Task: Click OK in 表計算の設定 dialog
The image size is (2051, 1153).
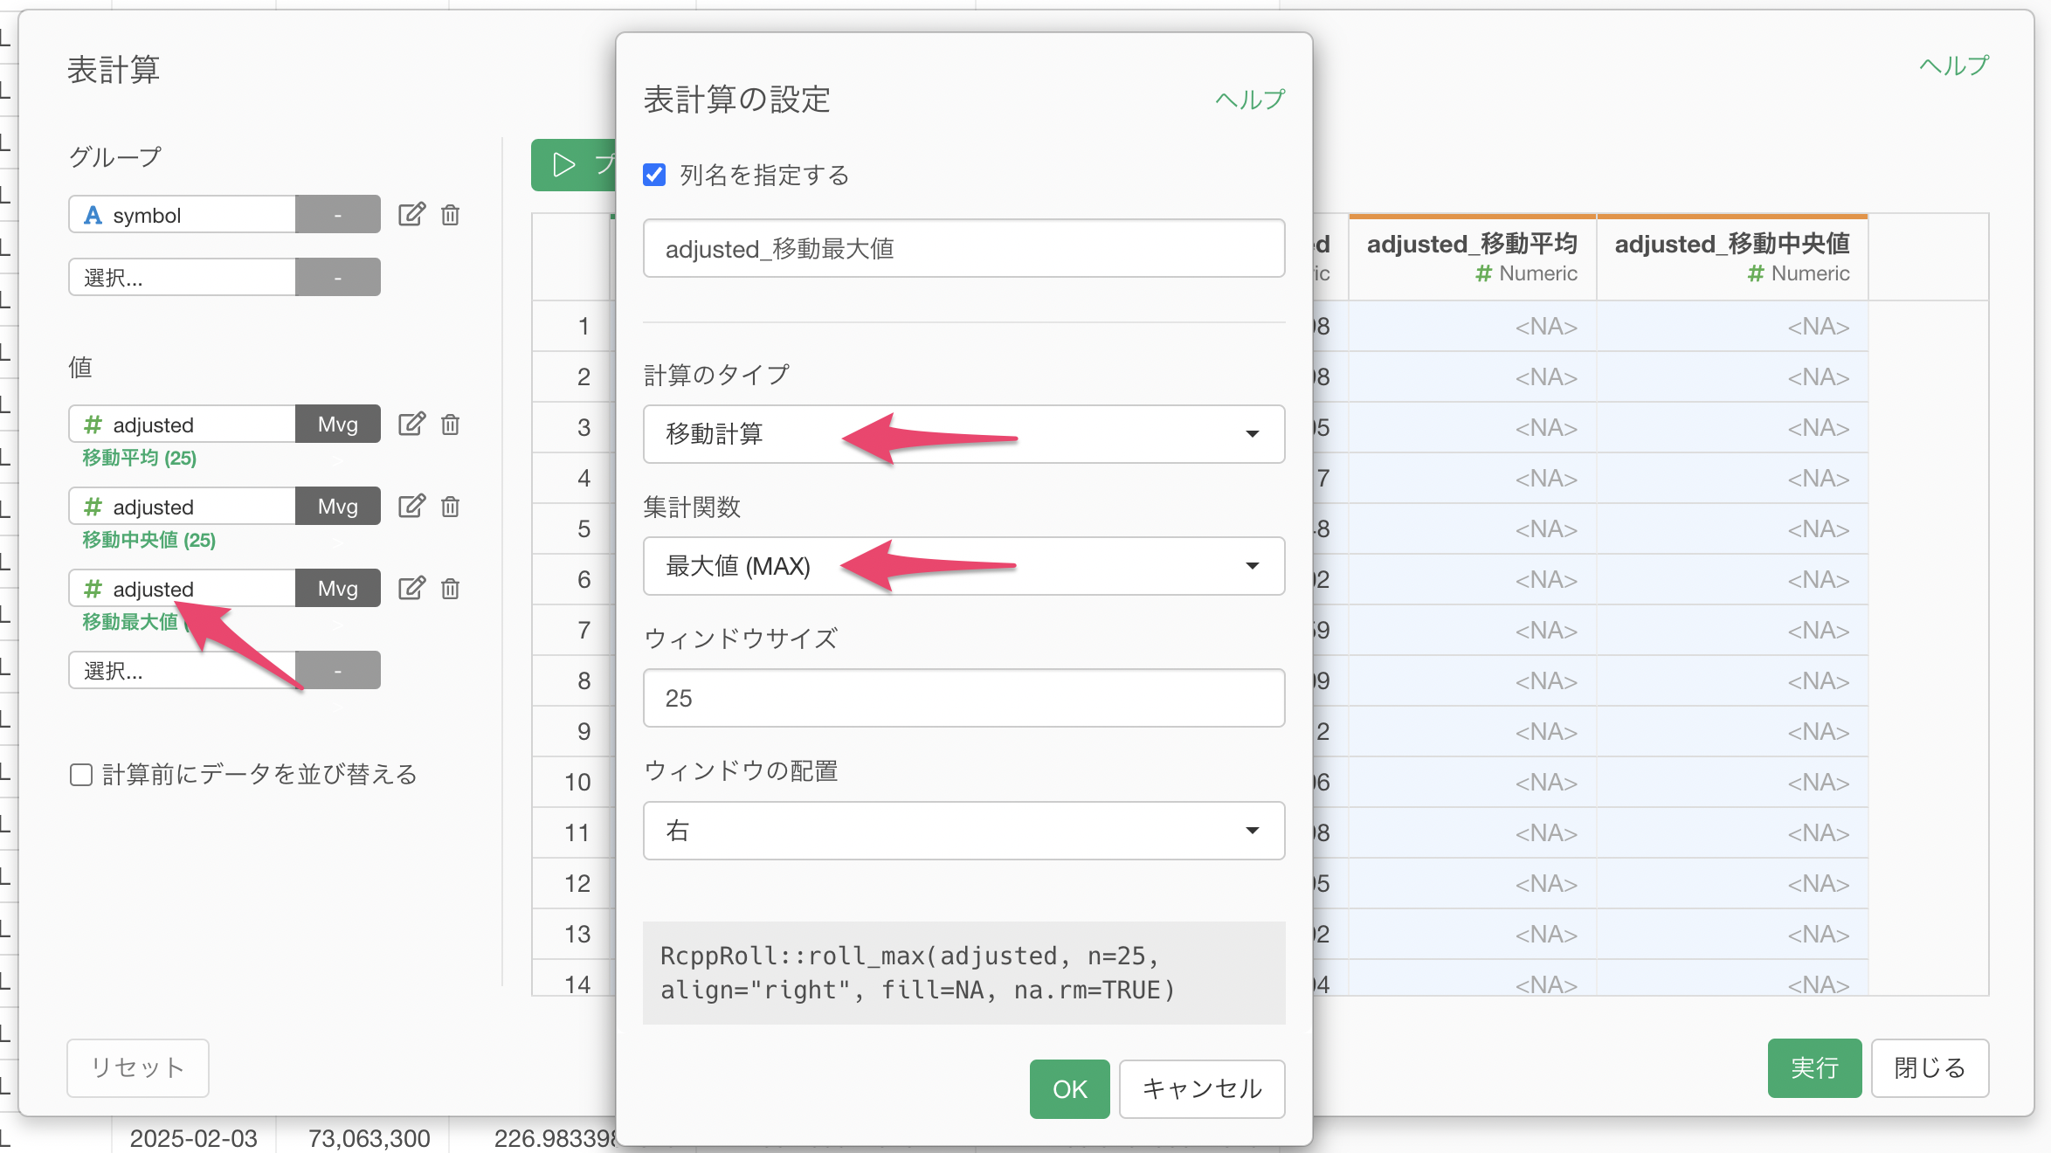Action: coord(1069,1089)
